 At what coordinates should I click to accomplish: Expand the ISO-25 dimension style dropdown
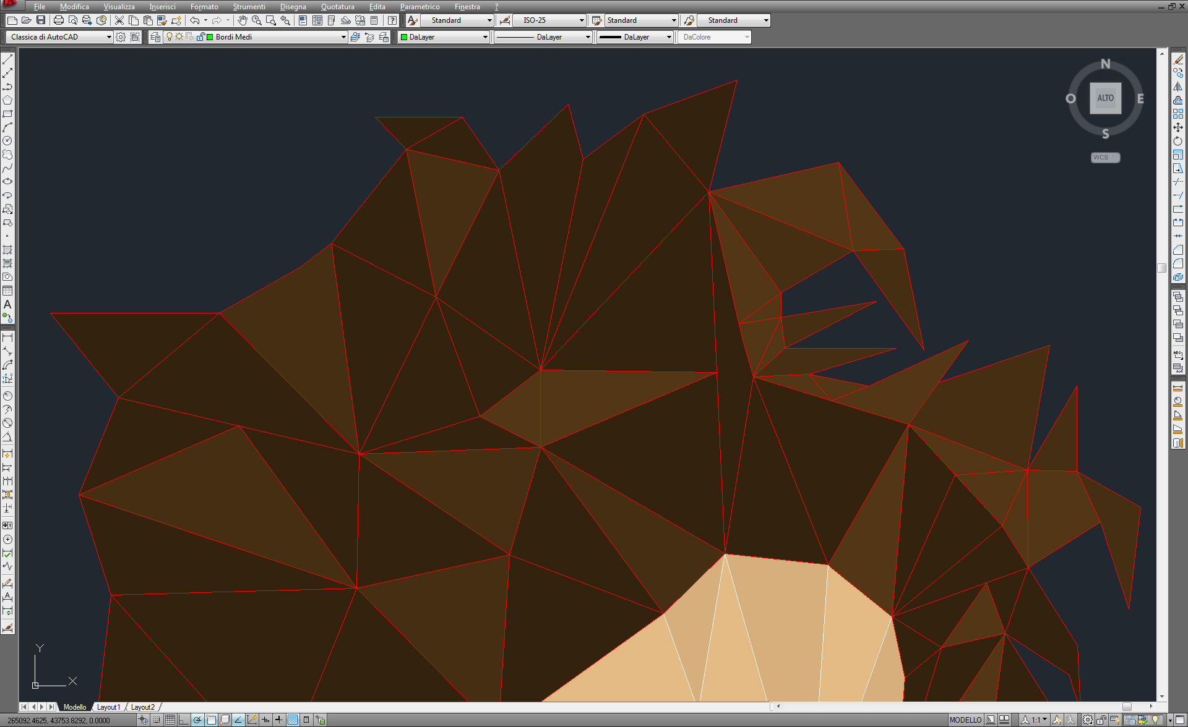[x=581, y=20]
